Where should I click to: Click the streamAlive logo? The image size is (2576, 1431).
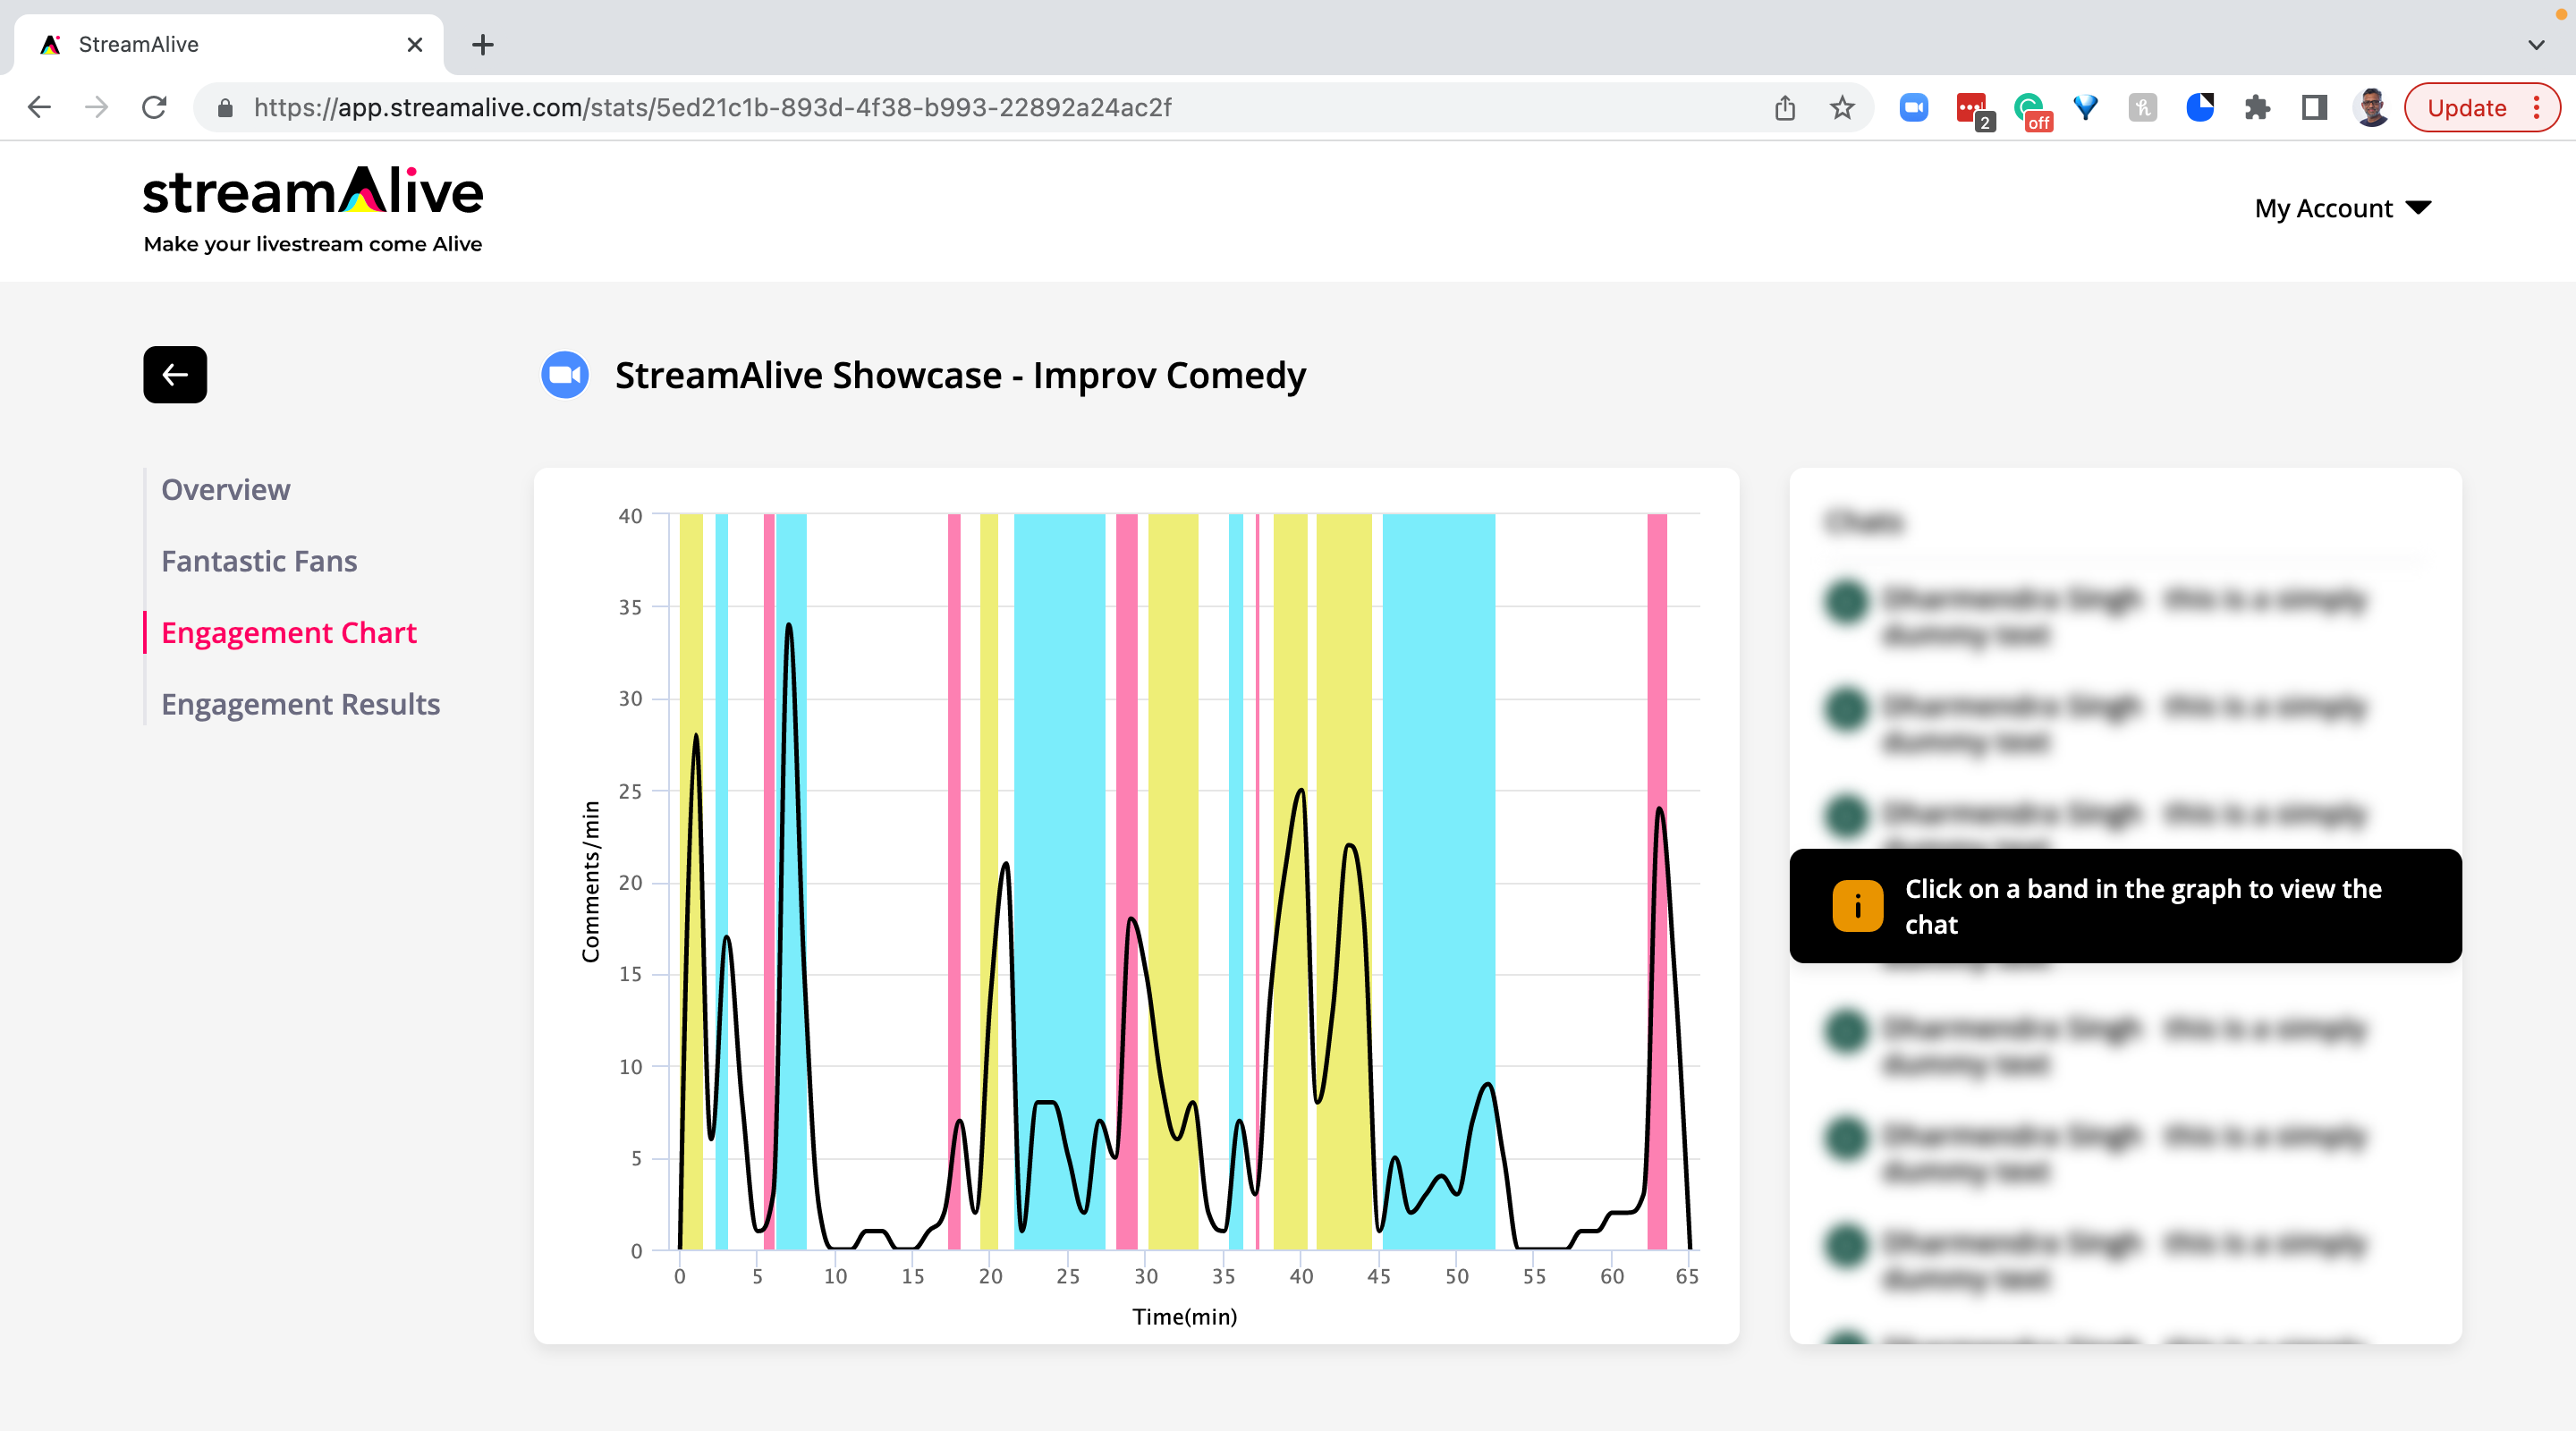tap(313, 191)
